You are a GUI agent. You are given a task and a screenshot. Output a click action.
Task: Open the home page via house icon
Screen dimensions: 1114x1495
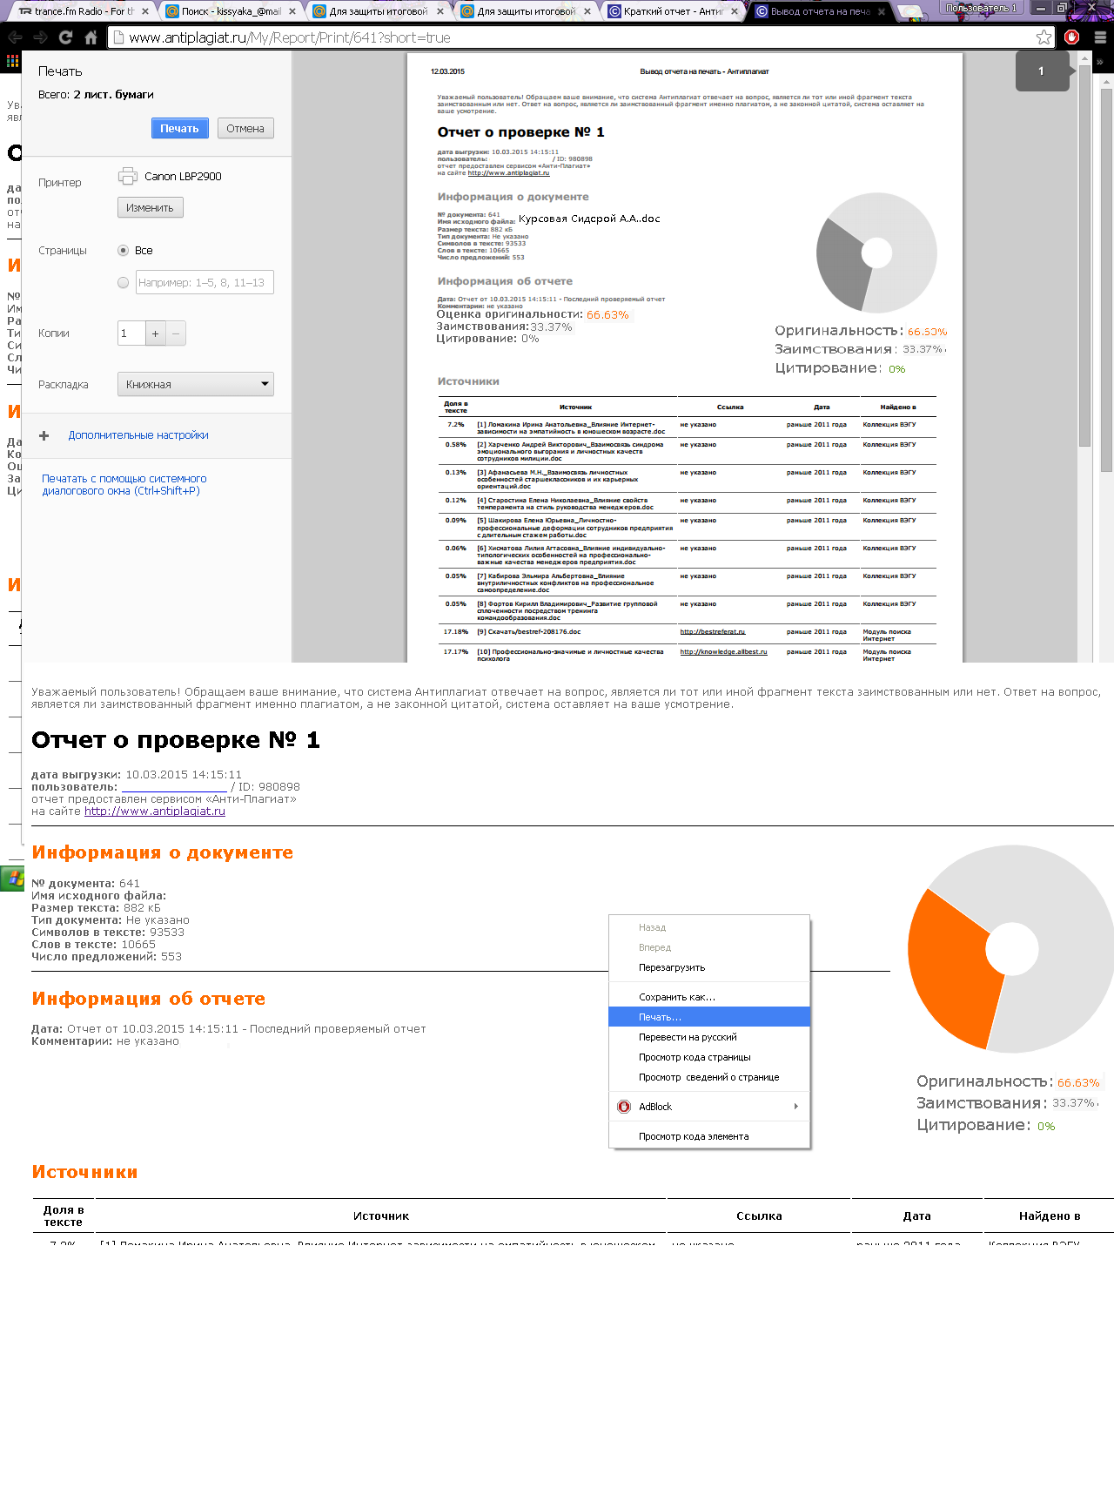tap(91, 37)
